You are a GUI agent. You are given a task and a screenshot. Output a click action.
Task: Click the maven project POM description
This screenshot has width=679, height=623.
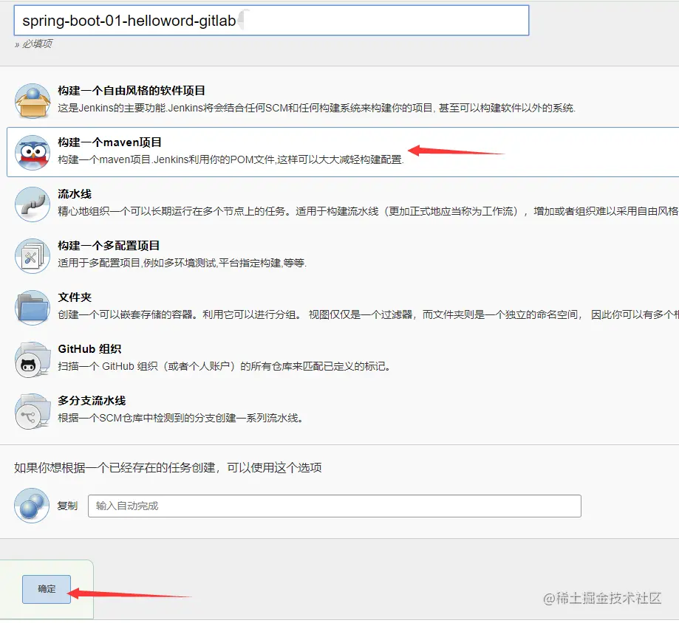pyautogui.click(x=231, y=159)
